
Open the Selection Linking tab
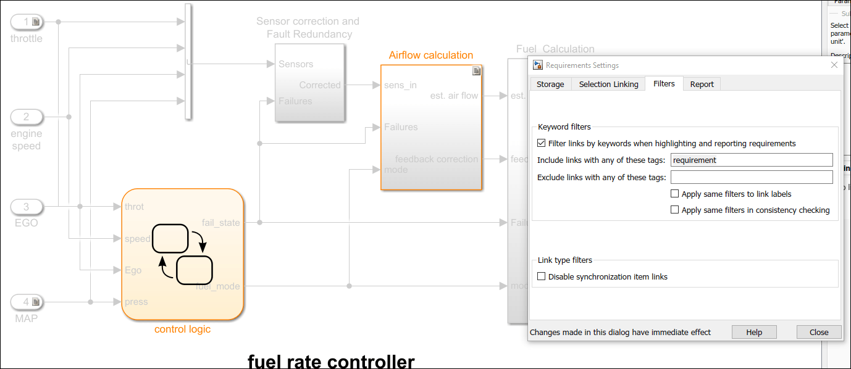[608, 84]
